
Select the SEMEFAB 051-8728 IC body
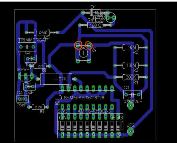[87, 98]
